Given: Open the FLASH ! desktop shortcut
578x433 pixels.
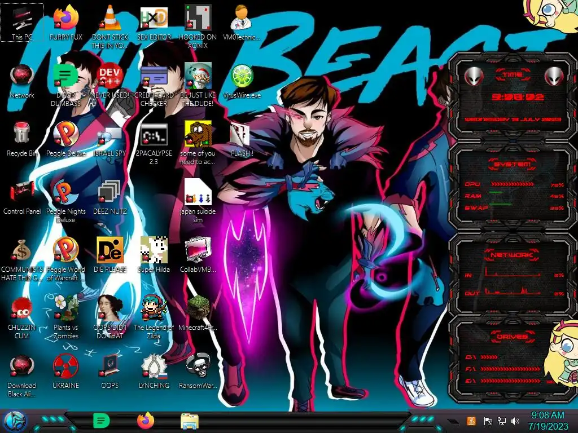Looking at the screenshot, I should tap(242, 139).
